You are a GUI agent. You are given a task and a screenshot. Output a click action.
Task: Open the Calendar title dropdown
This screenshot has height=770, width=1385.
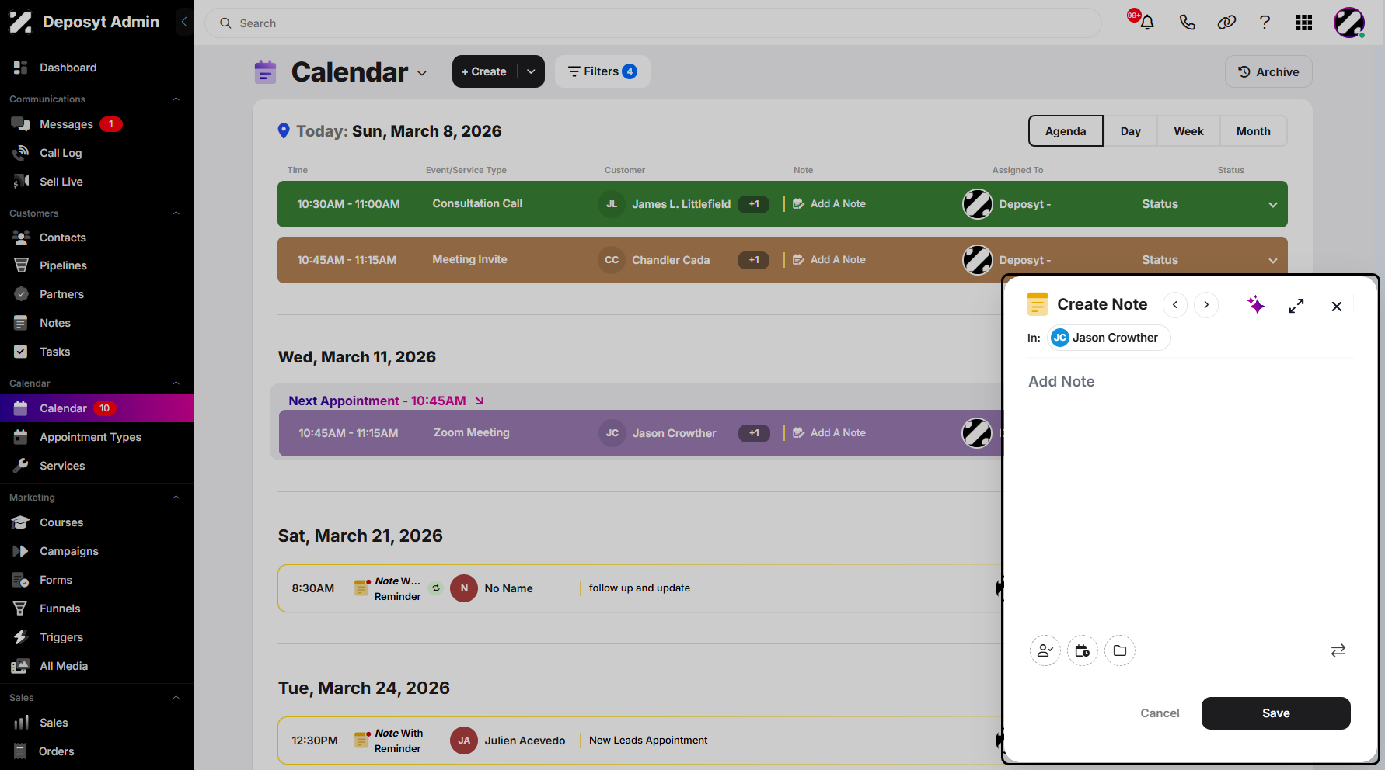click(x=422, y=73)
